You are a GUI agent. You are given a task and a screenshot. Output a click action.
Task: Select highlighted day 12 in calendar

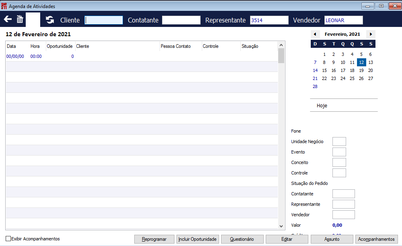361,62
